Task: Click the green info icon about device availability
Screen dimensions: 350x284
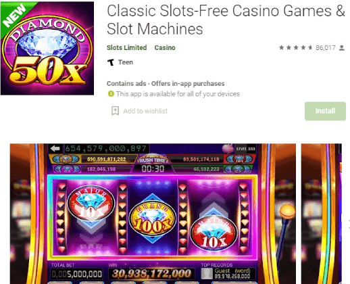Action: click(x=111, y=93)
